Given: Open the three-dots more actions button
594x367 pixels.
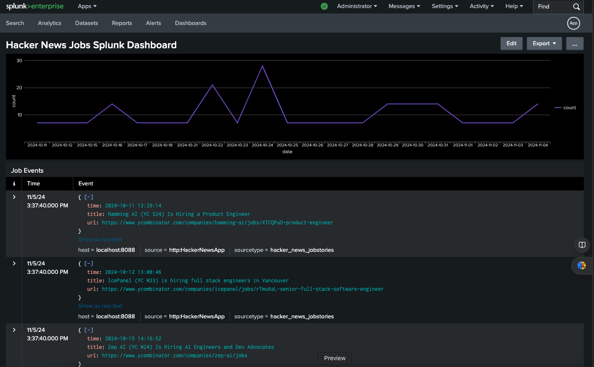Looking at the screenshot, I should (575, 44).
